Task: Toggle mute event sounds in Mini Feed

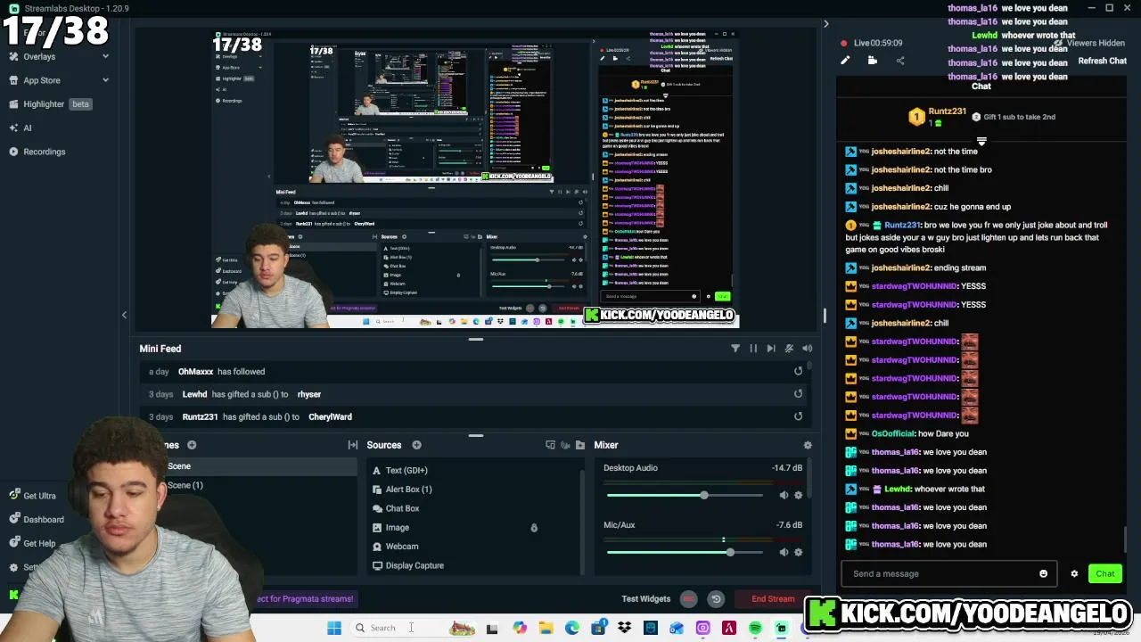Action: (x=789, y=349)
